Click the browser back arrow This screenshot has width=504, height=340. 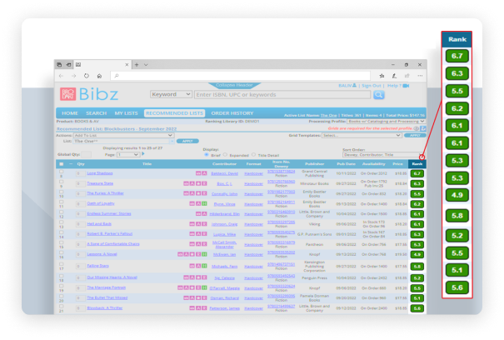click(x=61, y=76)
